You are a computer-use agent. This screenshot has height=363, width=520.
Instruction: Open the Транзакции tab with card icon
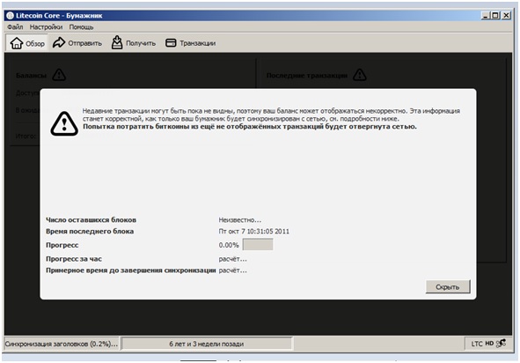(190, 43)
